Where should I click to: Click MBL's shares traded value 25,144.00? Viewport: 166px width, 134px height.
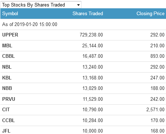pyautogui.click(x=92, y=46)
